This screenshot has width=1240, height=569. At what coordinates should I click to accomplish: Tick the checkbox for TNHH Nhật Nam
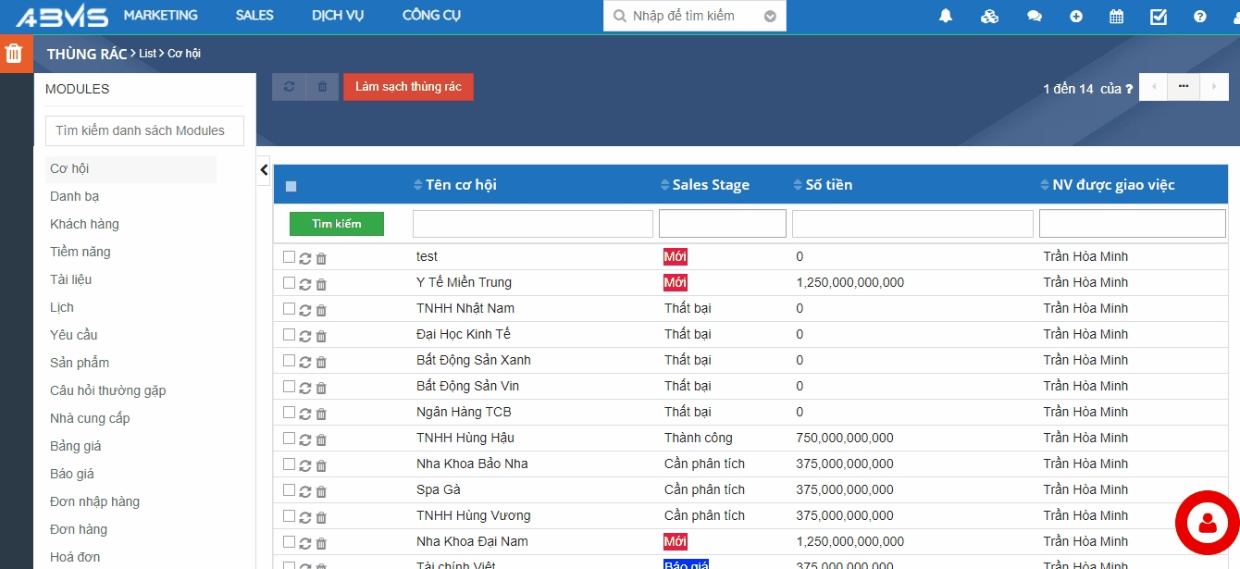[x=289, y=308]
